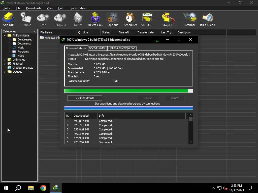Open File Explorer from the taskbar
The height and width of the screenshot is (193, 258).
(x=31, y=188)
